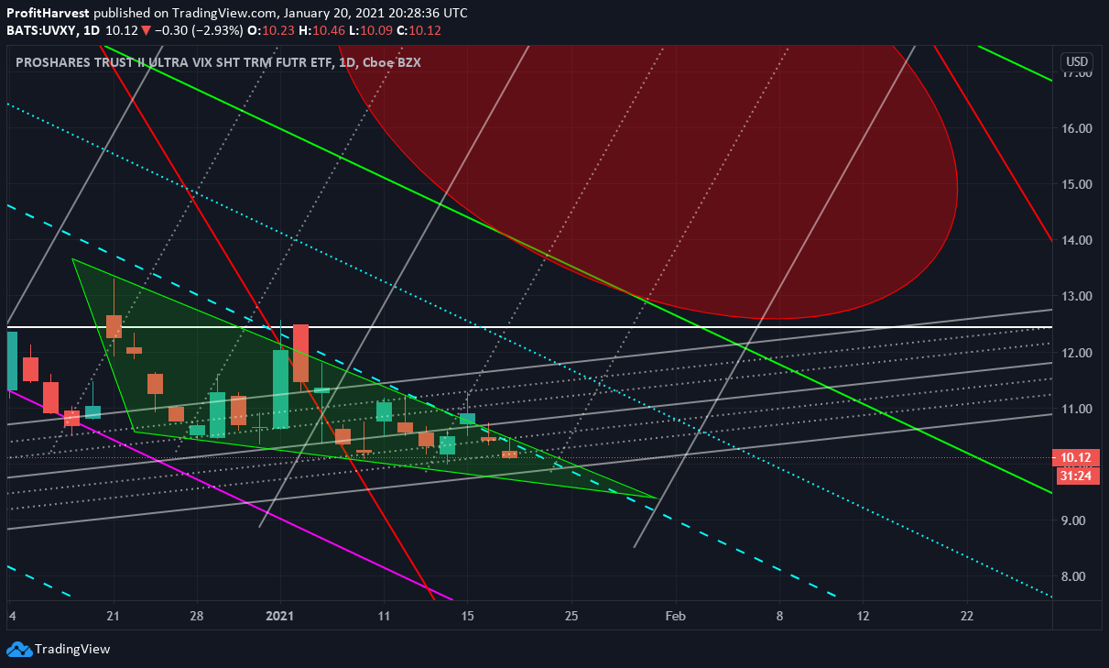This screenshot has width=1109, height=668.
Task: Click the 13.00 price axis label
Action: [x=1076, y=296]
